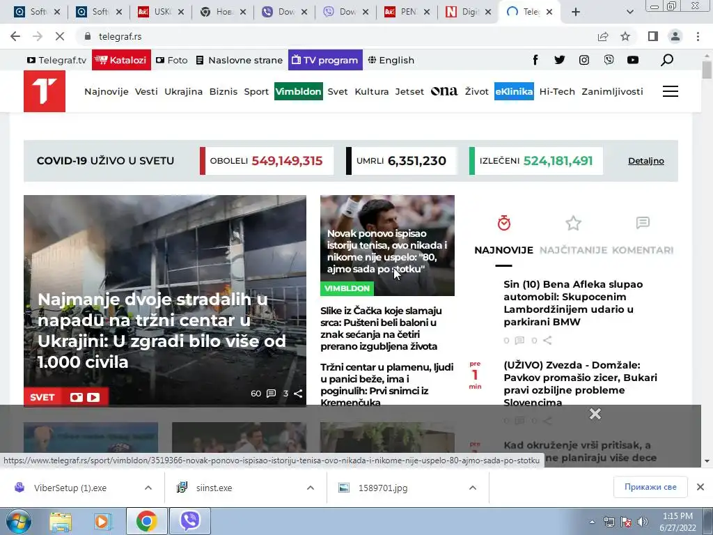Open volume control in system tray
Screen dimensions: 713x535
point(643,522)
